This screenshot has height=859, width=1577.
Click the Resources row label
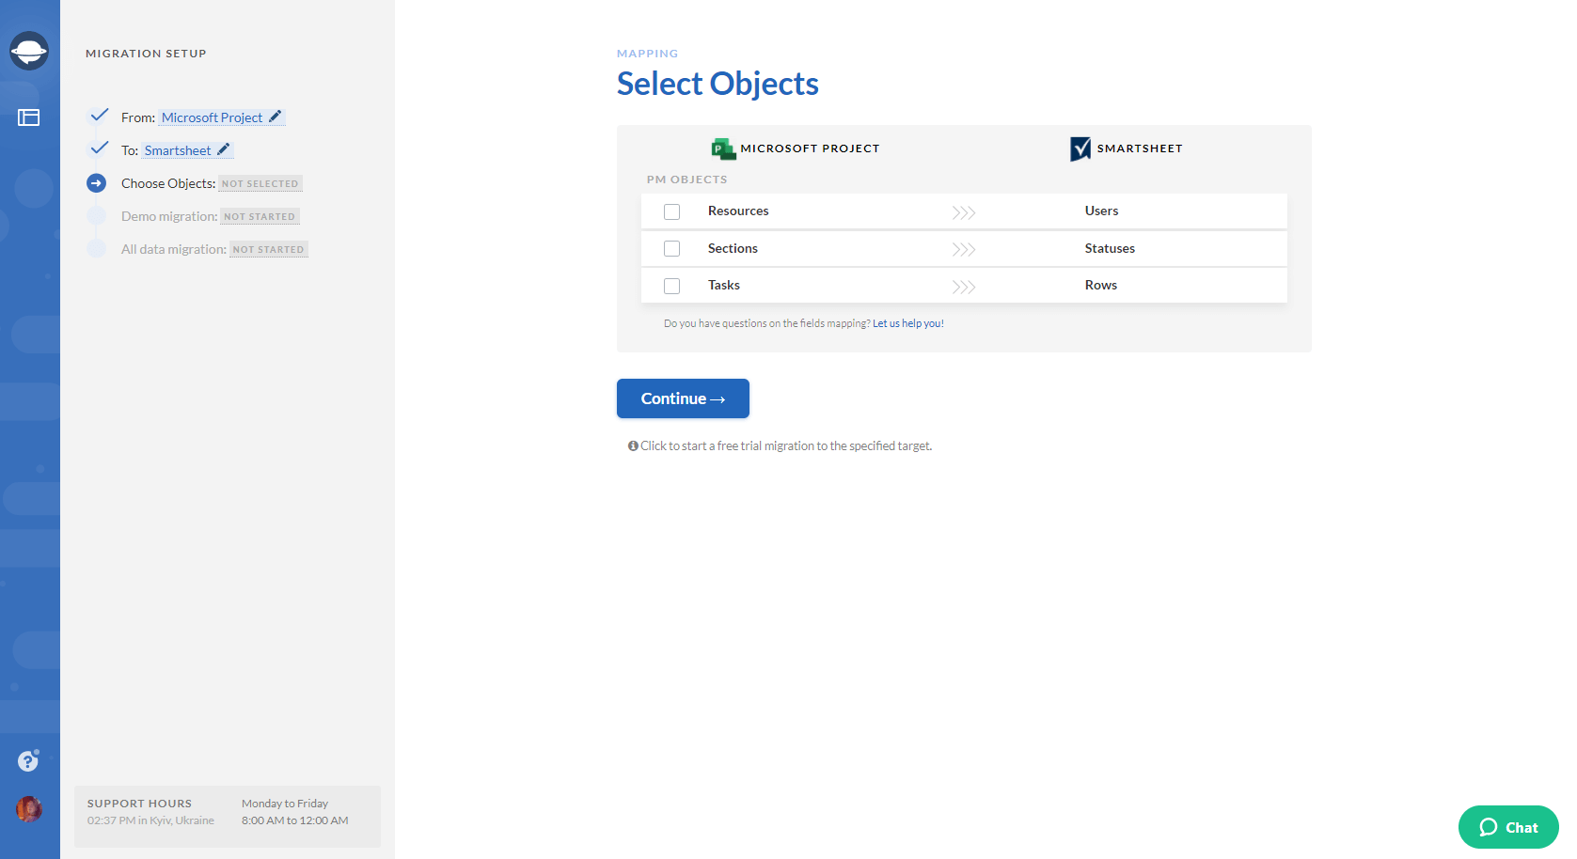pos(738,211)
